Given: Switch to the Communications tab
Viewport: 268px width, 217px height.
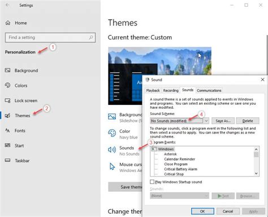Looking at the screenshot, I should coord(209,90).
